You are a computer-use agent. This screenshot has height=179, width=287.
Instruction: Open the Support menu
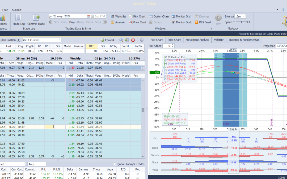17,10
